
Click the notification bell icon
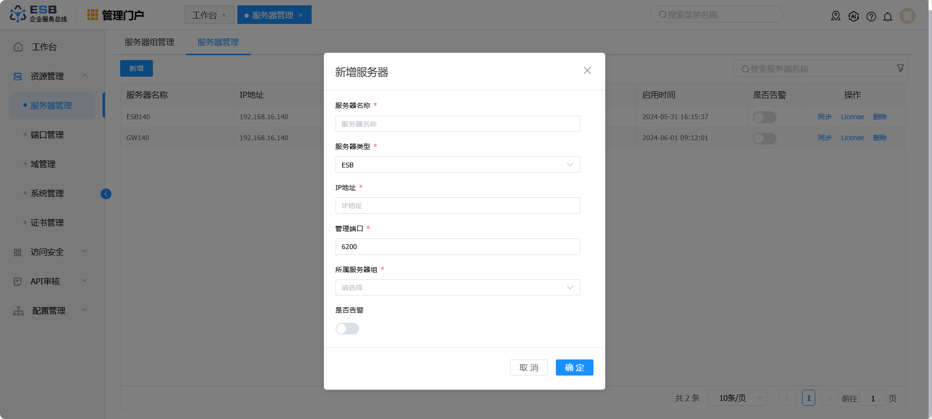coord(888,17)
